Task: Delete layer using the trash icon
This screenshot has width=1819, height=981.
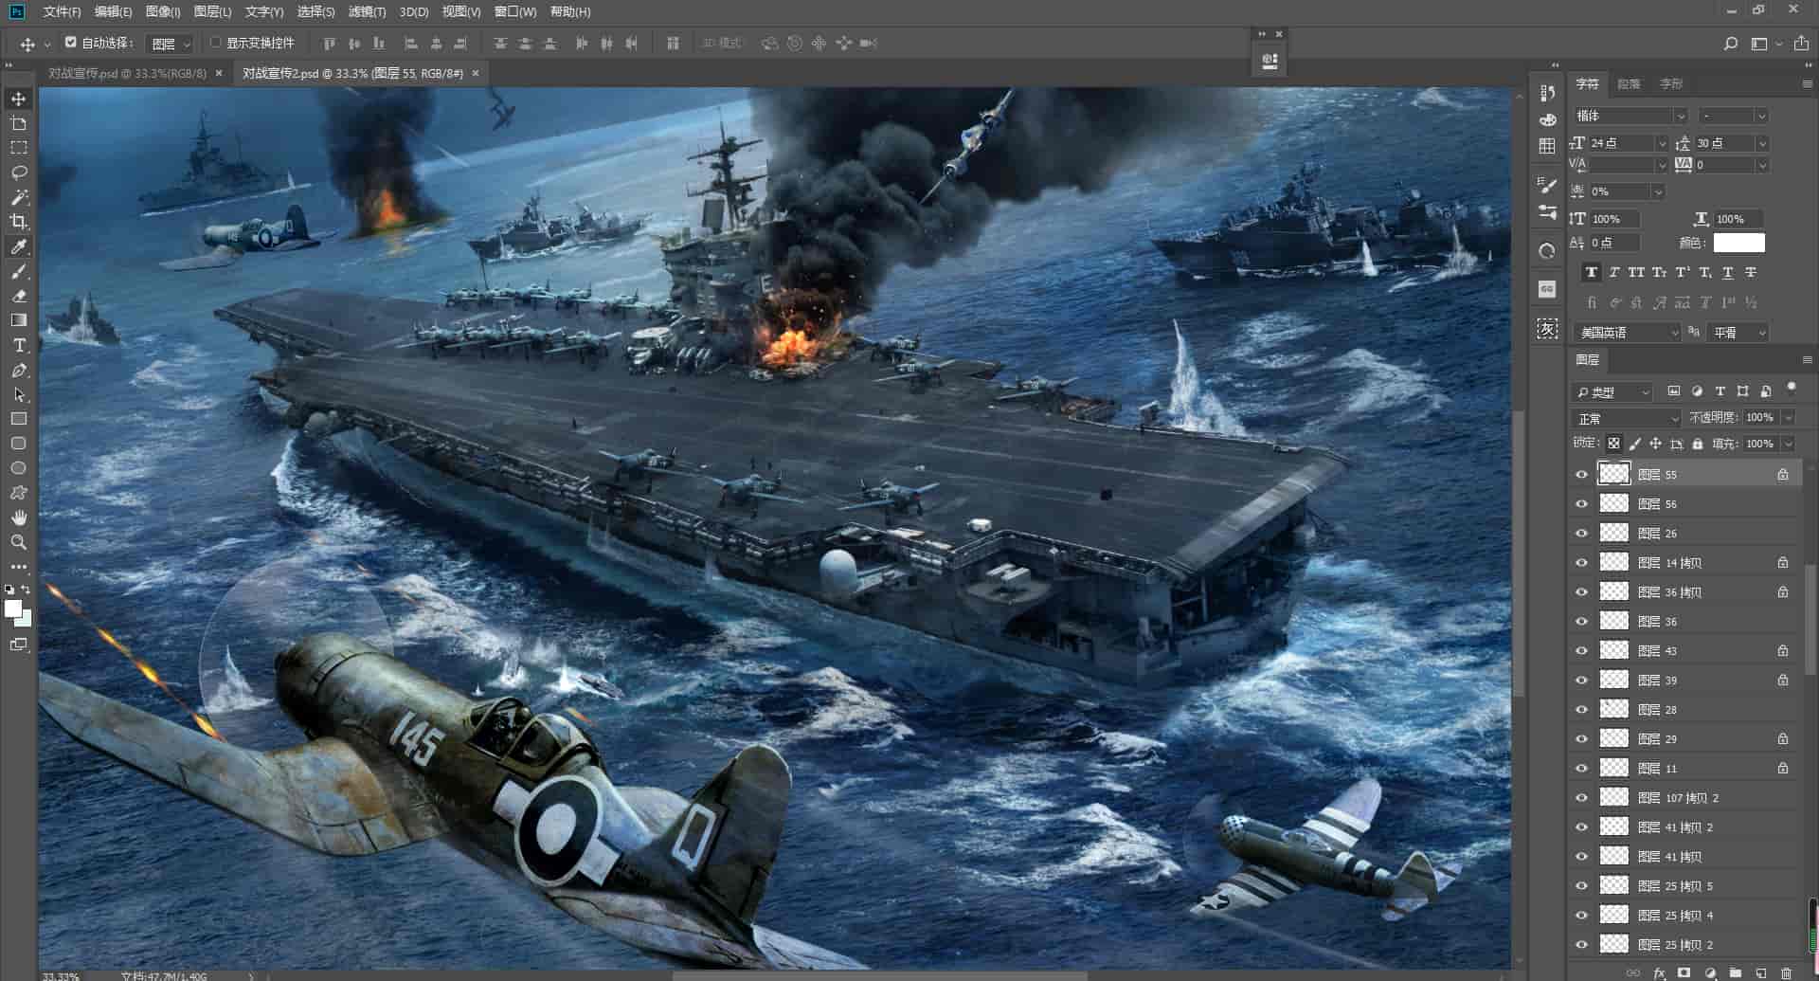Action: (x=1787, y=973)
